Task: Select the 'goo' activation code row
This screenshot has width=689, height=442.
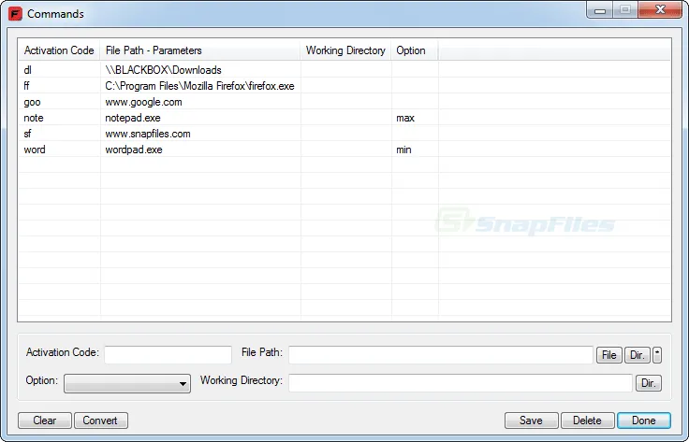Action: coord(32,102)
